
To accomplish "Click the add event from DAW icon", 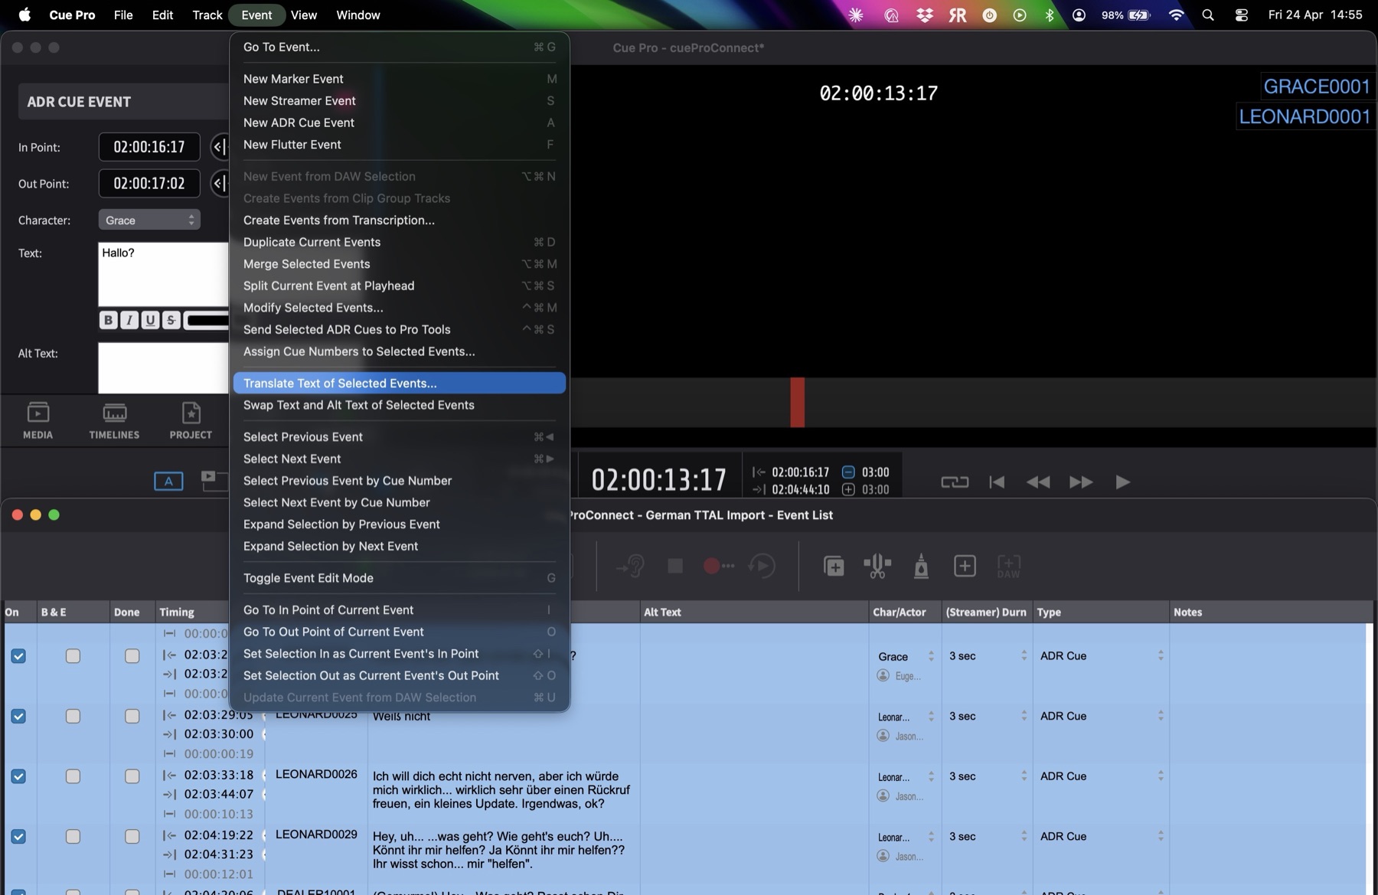I will point(1008,566).
